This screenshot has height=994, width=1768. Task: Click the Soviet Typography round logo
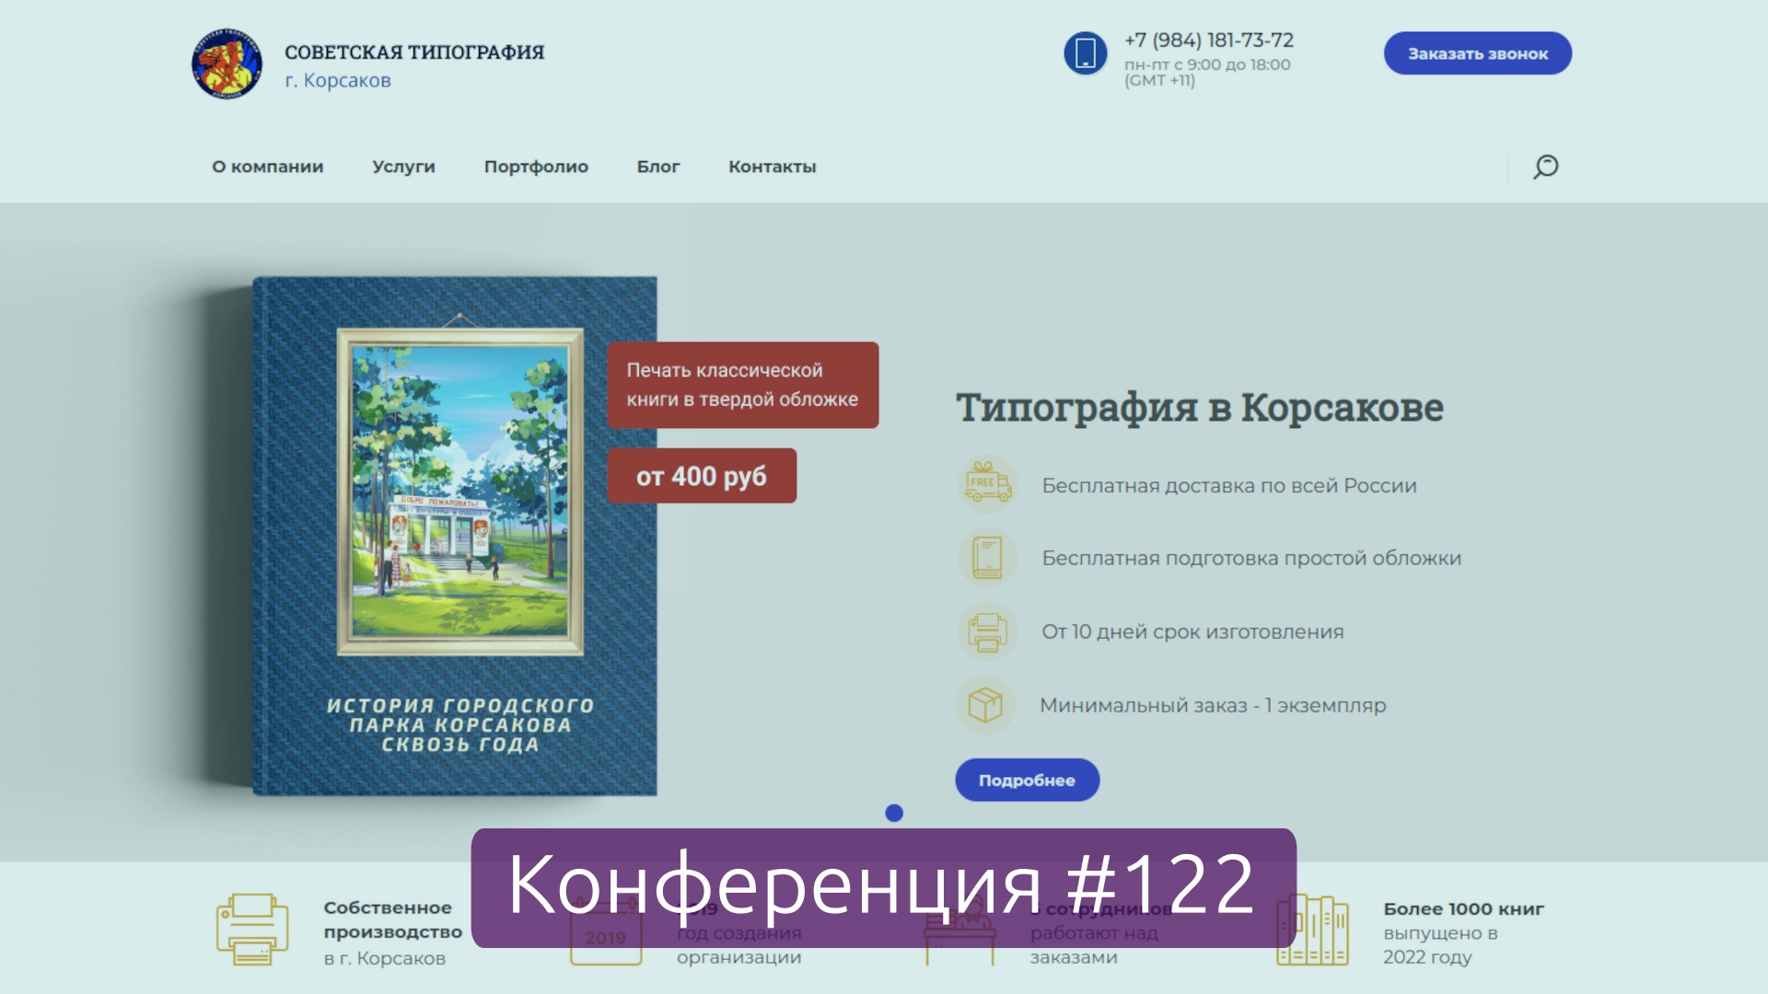coord(227,64)
